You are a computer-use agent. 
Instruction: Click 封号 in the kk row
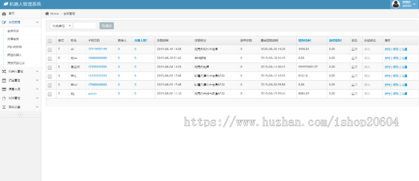point(387,49)
